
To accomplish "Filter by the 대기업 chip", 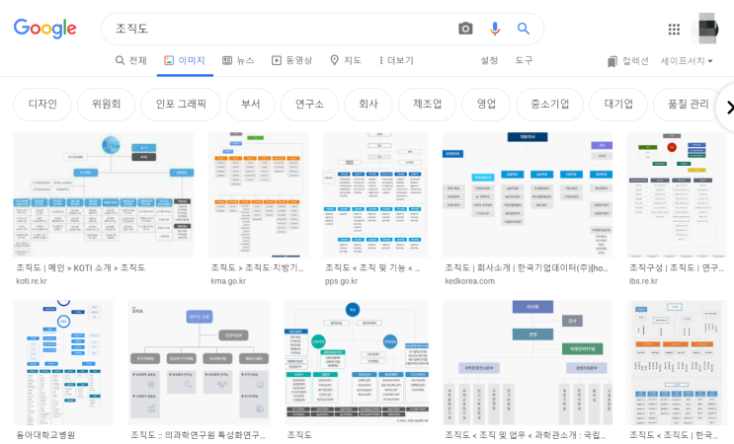I will point(618,104).
